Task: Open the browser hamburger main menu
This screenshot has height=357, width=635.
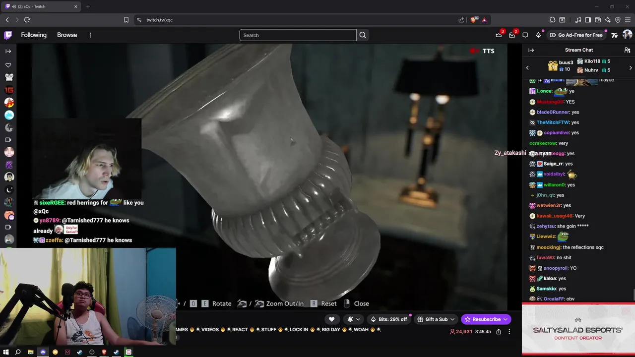Action: click(x=628, y=20)
